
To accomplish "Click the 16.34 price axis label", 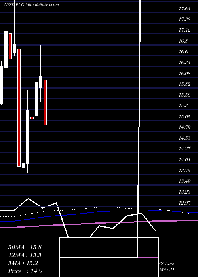I will pyautogui.click(x=185, y=63).
